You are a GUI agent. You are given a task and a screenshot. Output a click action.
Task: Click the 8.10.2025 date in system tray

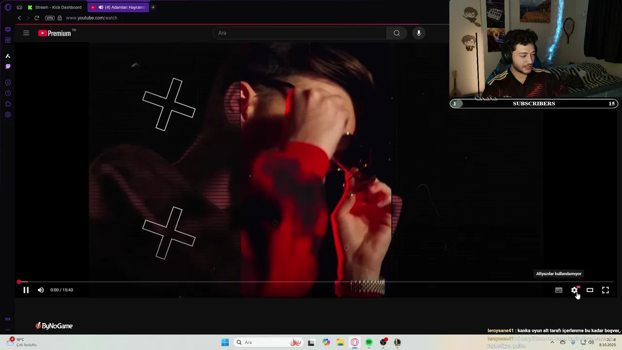coord(607,345)
